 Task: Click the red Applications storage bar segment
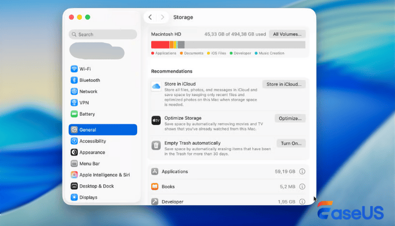160,45
